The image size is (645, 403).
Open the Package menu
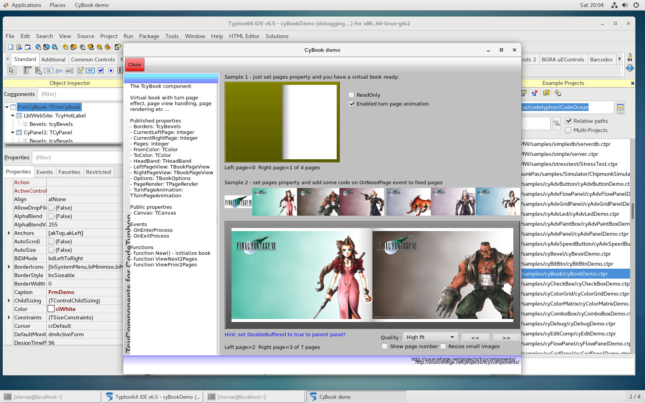click(x=149, y=36)
